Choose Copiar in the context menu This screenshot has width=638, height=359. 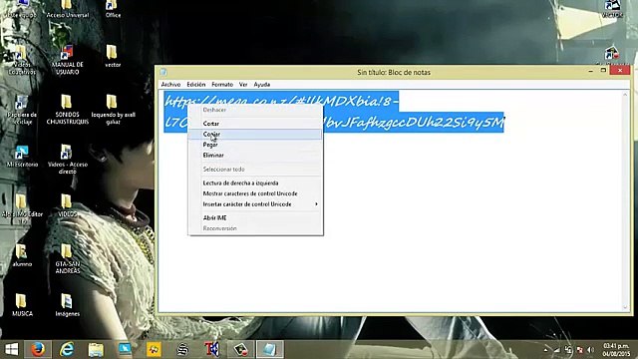pyautogui.click(x=255, y=134)
